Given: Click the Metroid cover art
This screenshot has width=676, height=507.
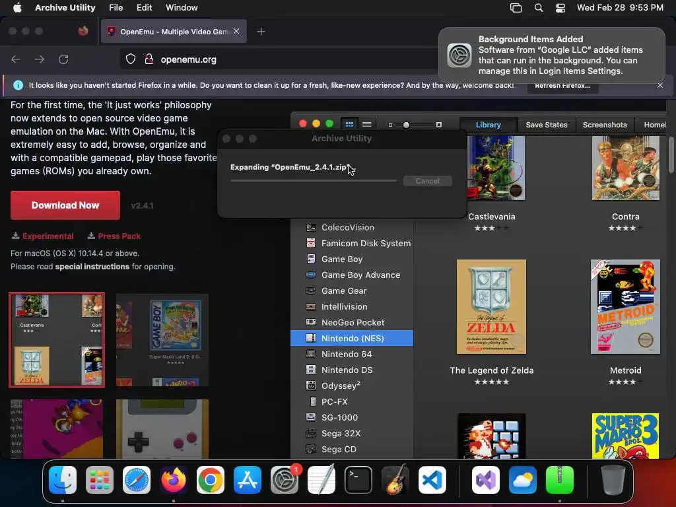Looking at the screenshot, I should [x=626, y=306].
